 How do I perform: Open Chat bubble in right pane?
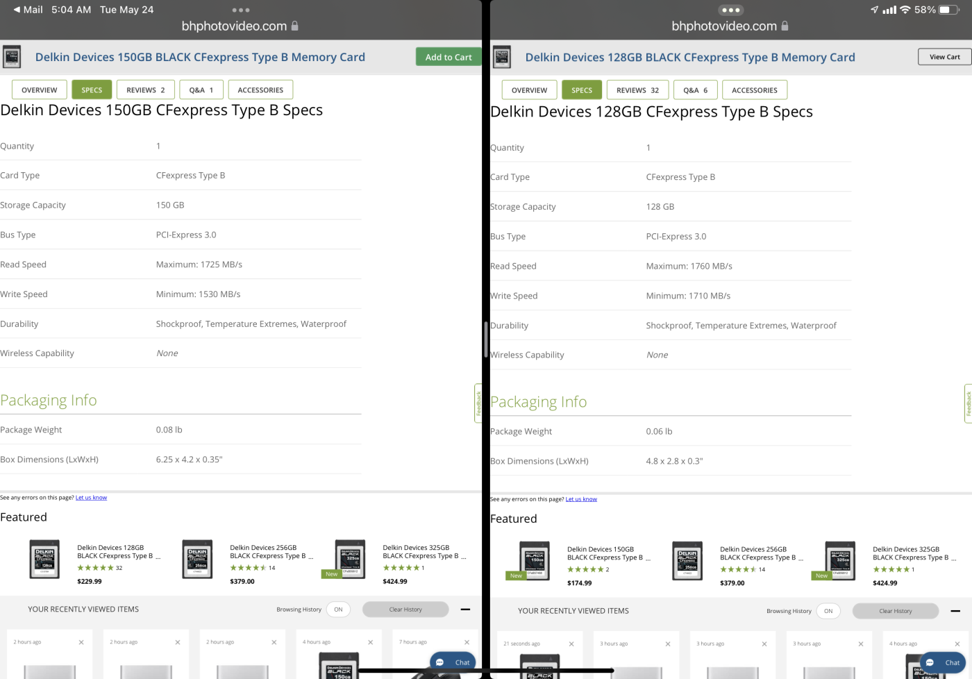943,662
